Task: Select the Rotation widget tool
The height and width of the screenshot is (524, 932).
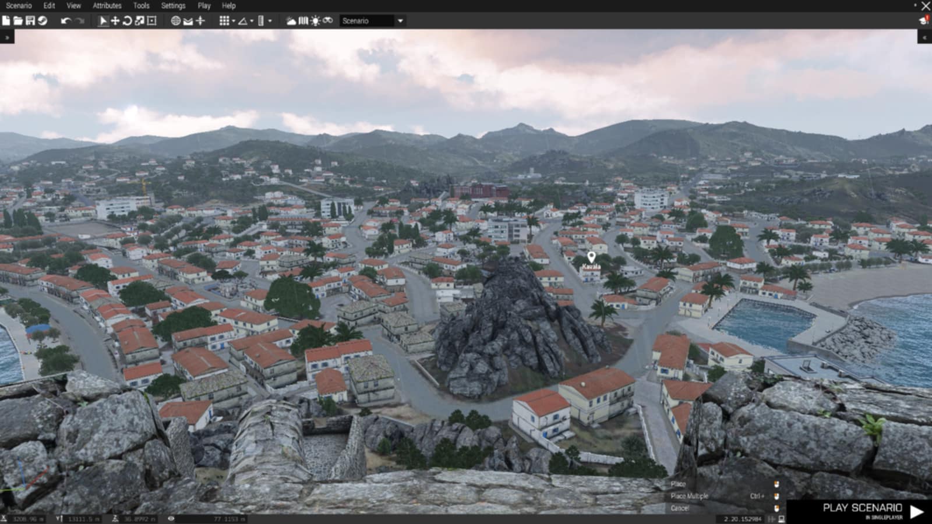Action: tap(127, 21)
